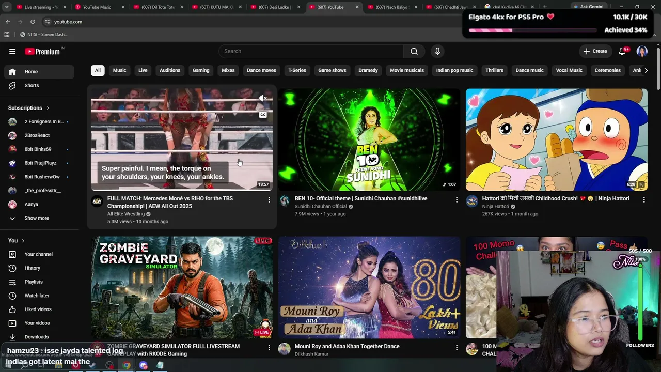
Task: Open the 8bit Binks69 subscription channel
Action: coord(39,149)
